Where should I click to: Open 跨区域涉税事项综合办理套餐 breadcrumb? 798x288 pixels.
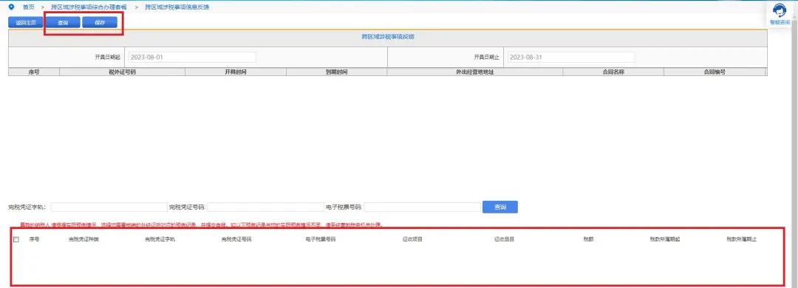(89, 7)
